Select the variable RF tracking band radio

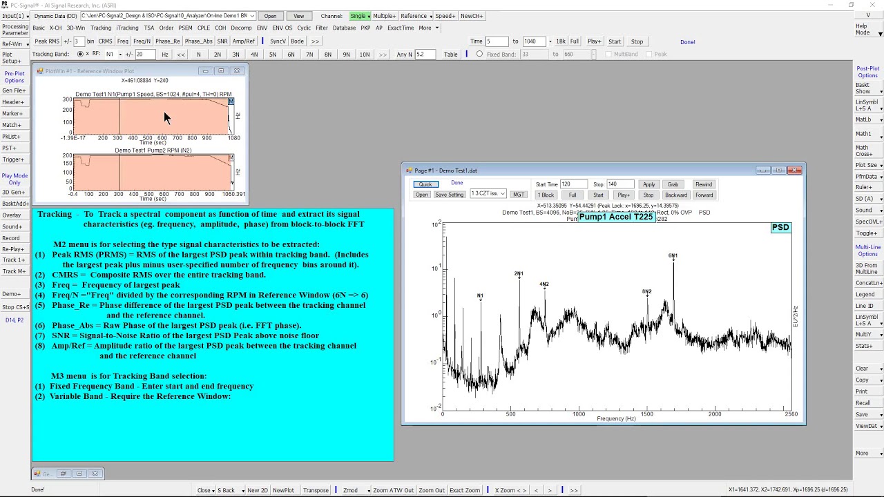point(80,55)
